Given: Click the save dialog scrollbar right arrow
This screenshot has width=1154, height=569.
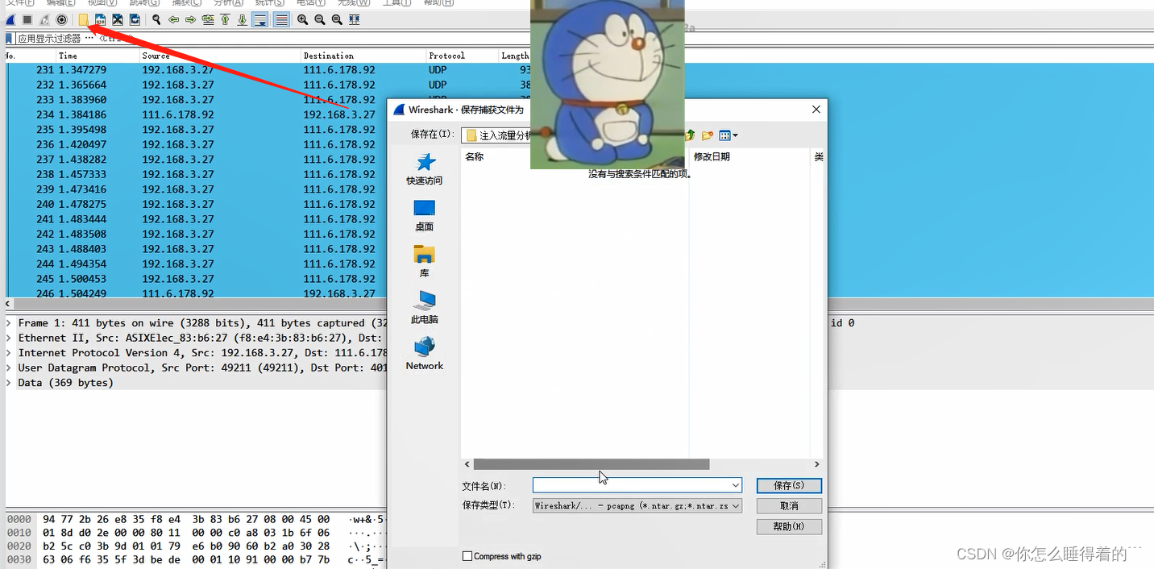Looking at the screenshot, I should [816, 464].
